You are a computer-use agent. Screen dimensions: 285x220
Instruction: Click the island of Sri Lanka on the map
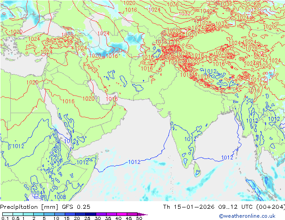[197, 170]
